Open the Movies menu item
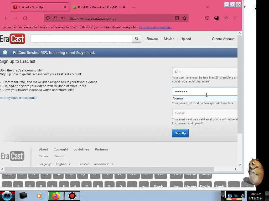The image size is (269, 201). click(169, 39)
